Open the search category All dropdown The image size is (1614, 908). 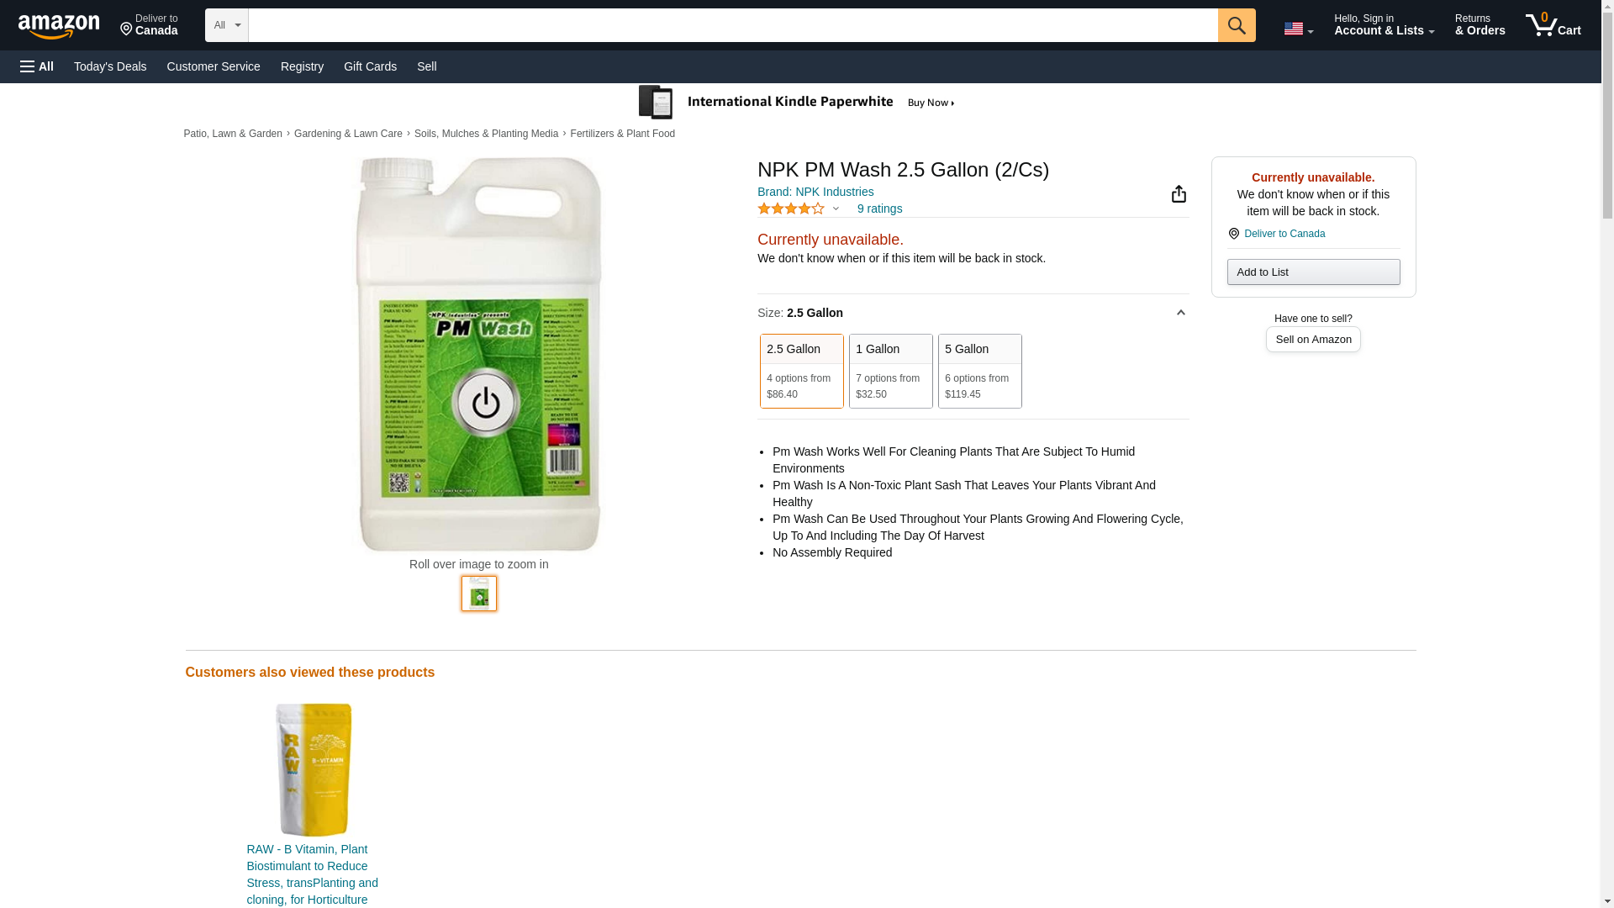pyautogui.click(x=226, y=25)
